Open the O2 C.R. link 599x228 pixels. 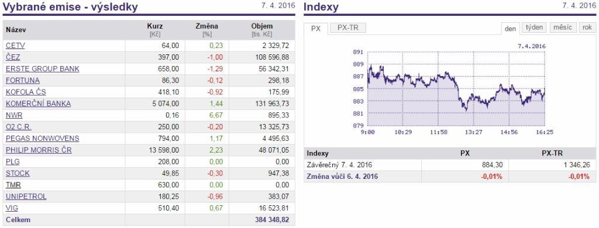(x=18, y=127)
